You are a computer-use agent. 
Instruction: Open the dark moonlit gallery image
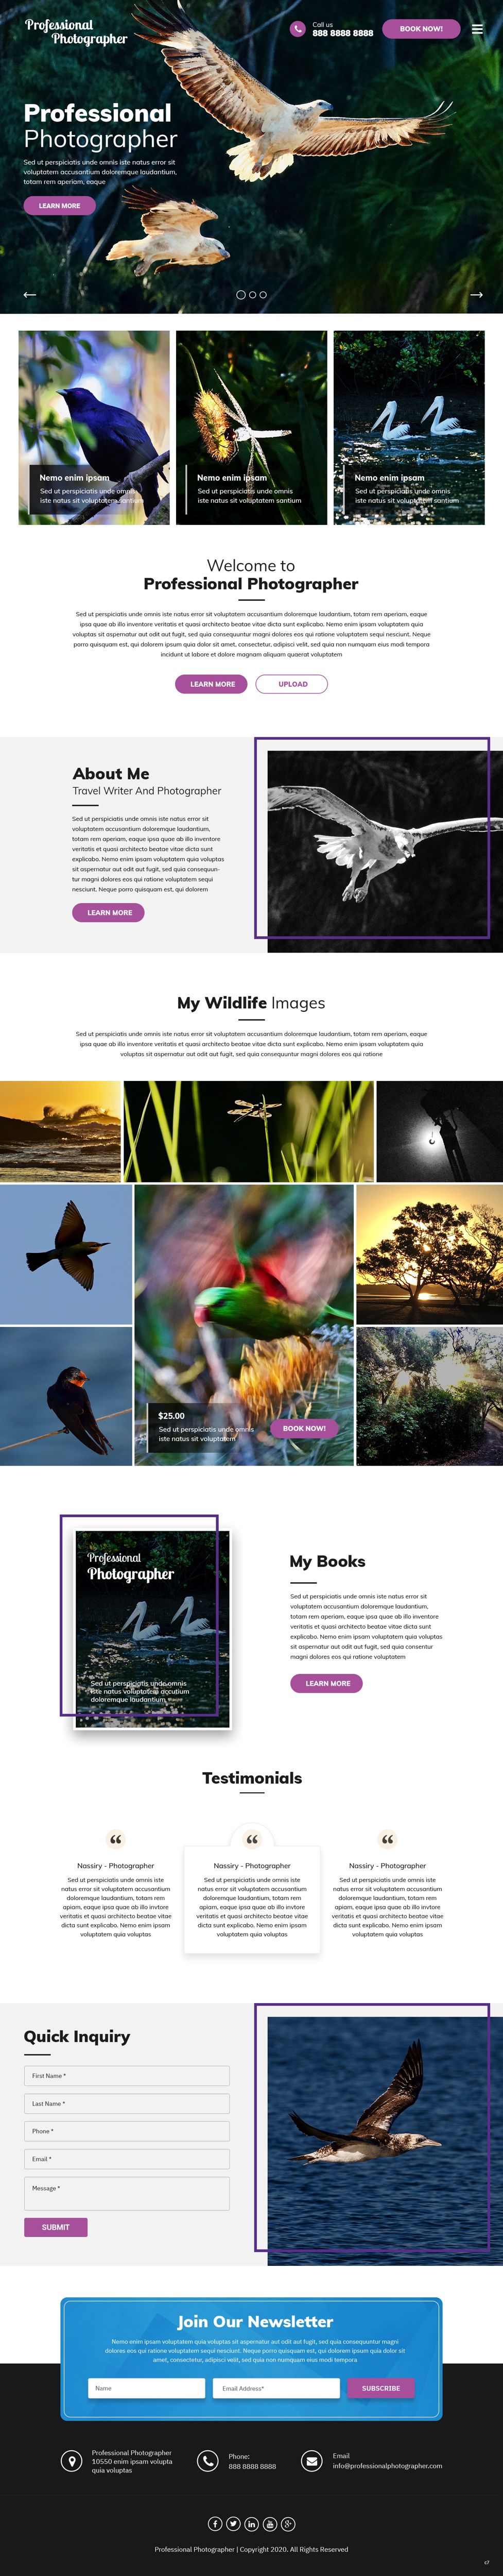click(x=440, y=1131)
